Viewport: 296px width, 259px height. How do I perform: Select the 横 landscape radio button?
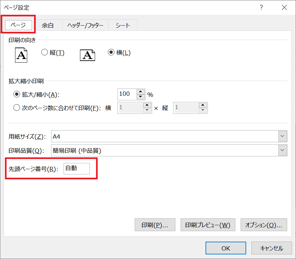(x=111, y=52)
